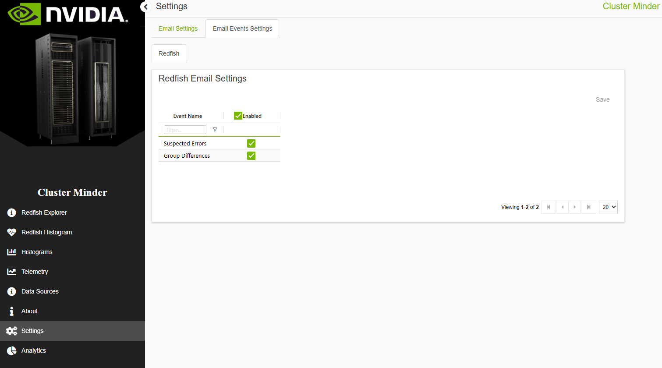Viewport: 662px width, 368px height.
Task: Toggle the Enabled header checkbox
Action: tap(238, 116)
